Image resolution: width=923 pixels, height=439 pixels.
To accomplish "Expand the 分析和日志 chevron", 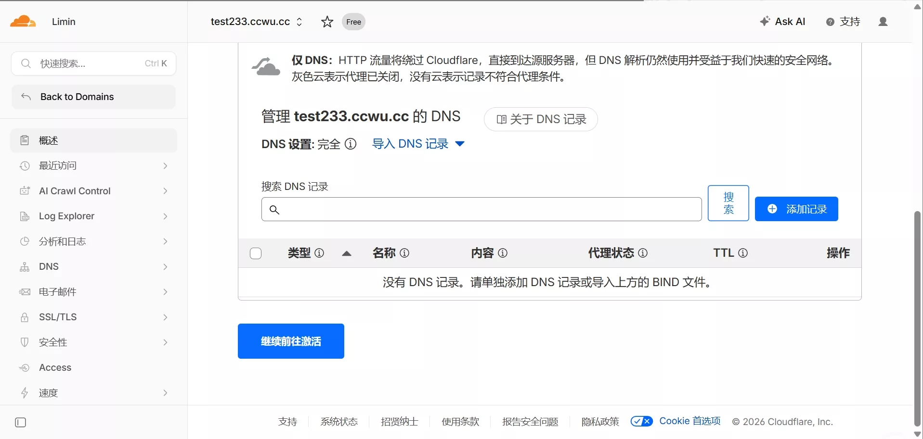I will [x=165, y=241].
